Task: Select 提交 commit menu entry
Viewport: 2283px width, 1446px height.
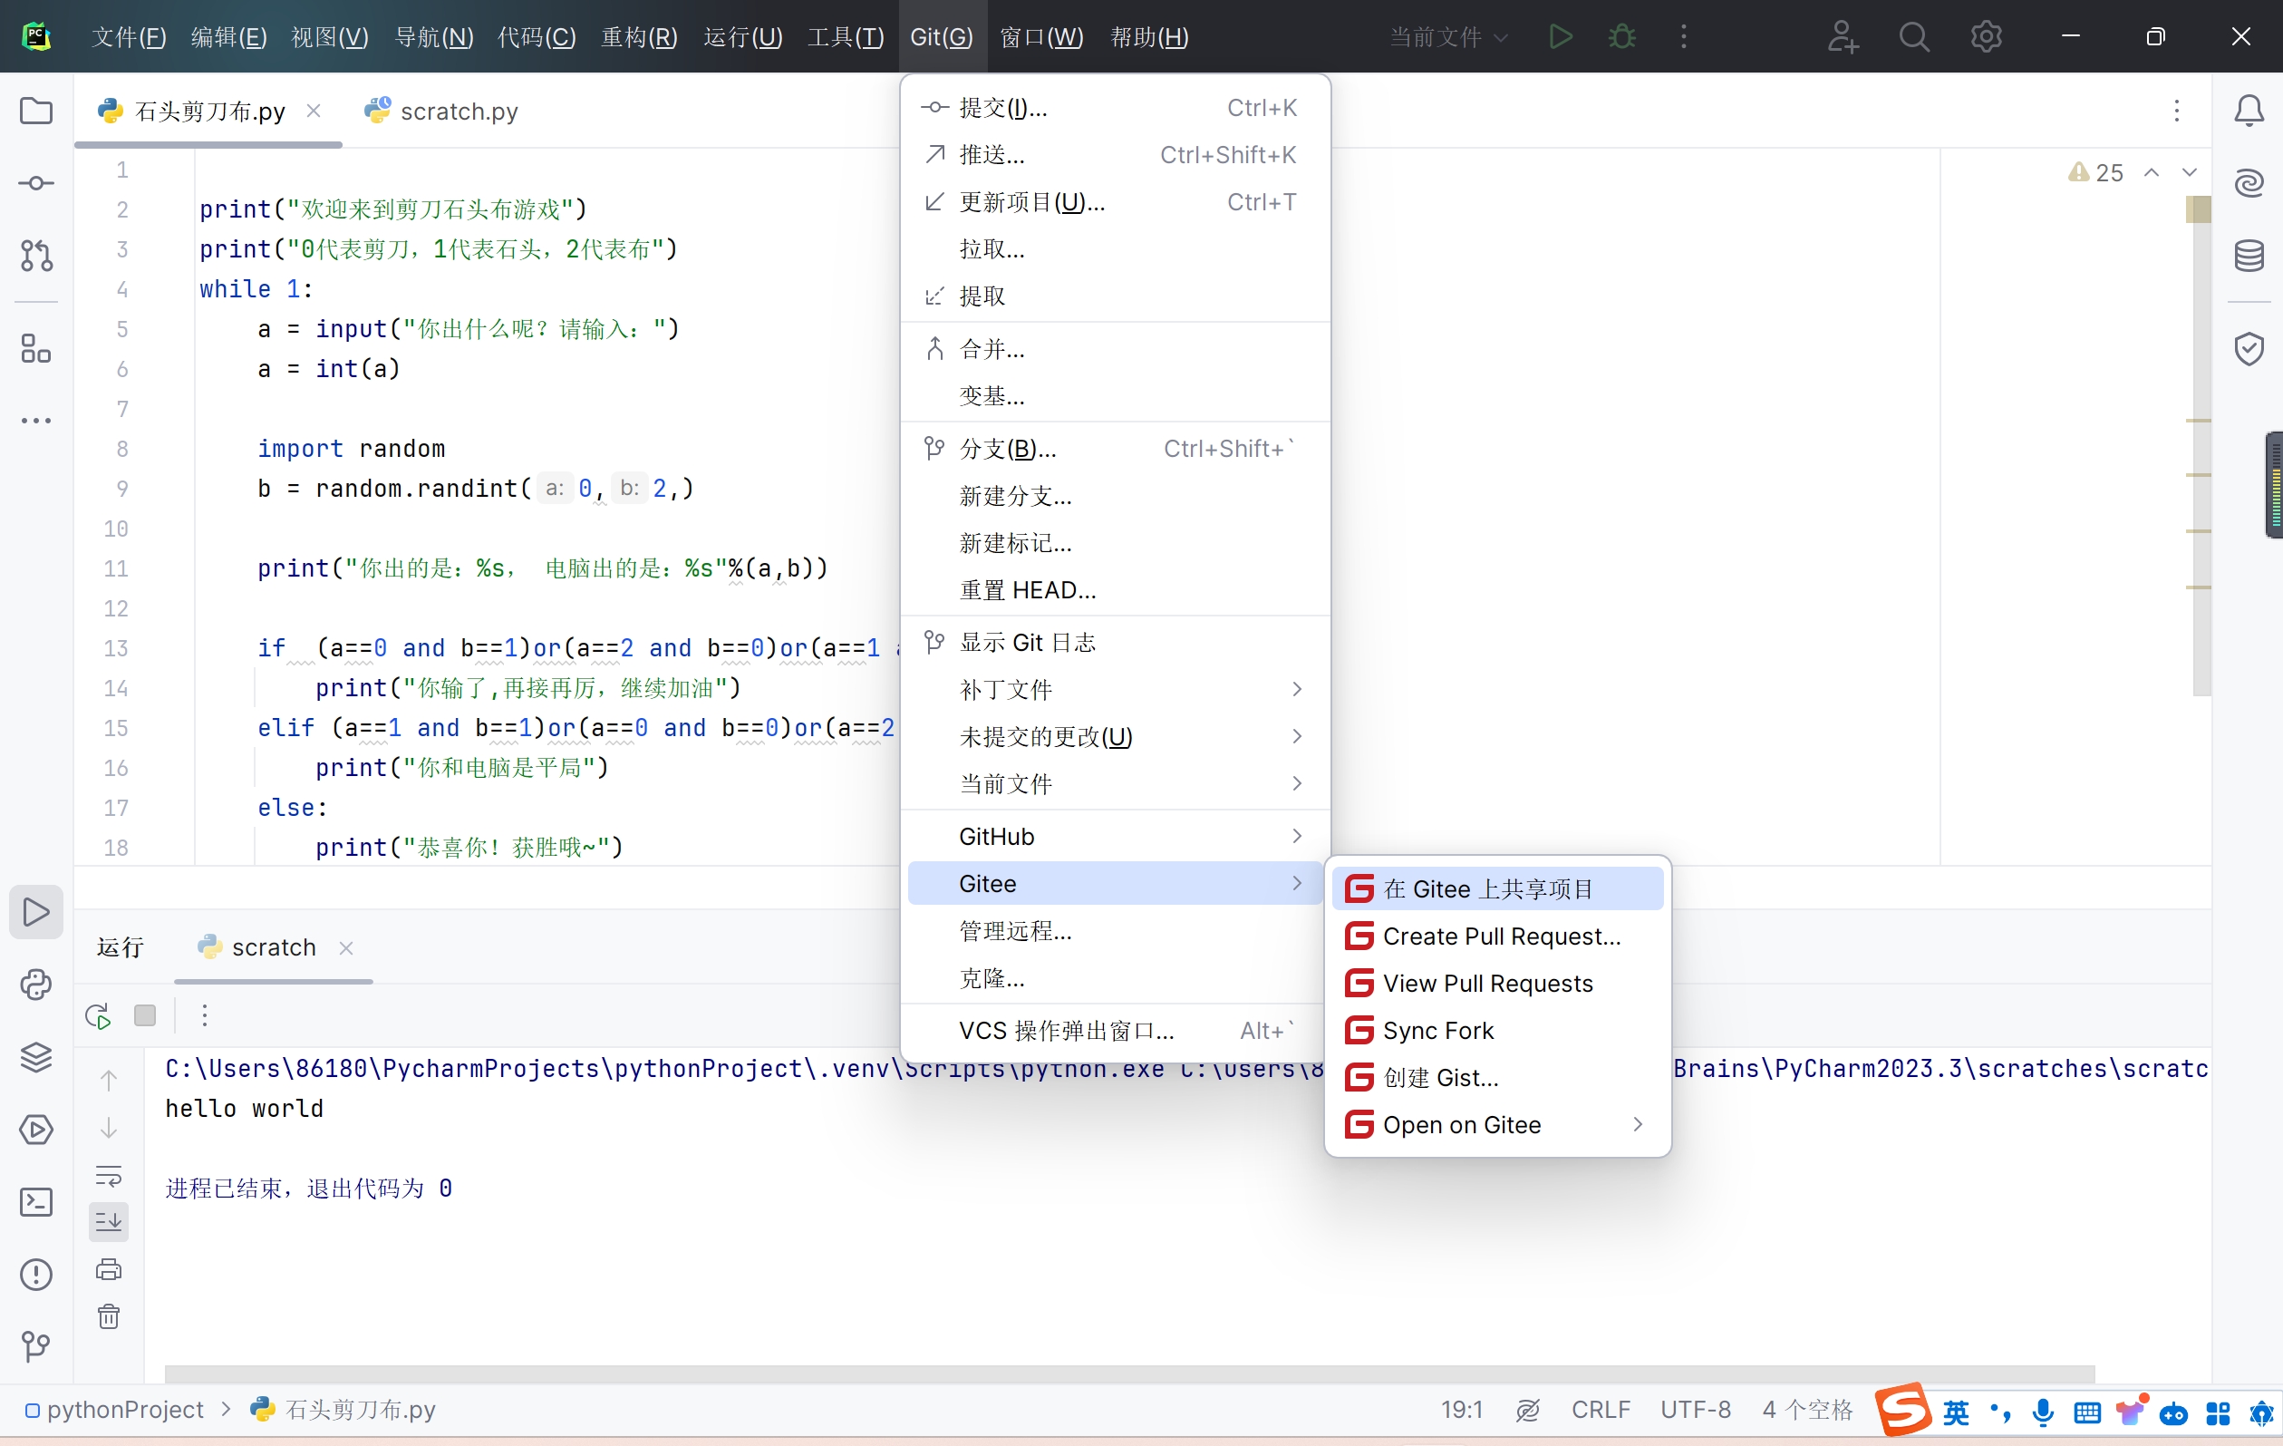Action: coord(1115,108)
